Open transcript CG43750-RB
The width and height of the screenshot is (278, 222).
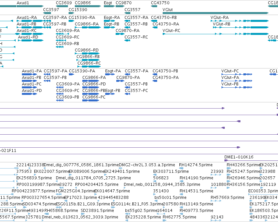(164, 18)
